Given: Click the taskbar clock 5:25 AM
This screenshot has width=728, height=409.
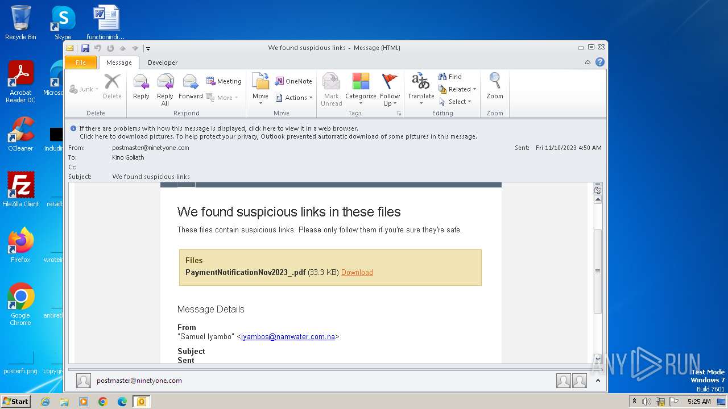Looking at the screenshot, I should coord(699,402).
